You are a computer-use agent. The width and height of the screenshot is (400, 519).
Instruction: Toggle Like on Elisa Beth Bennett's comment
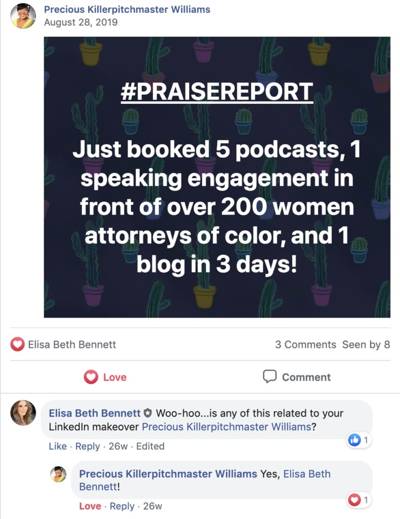(x=57, y=446)
